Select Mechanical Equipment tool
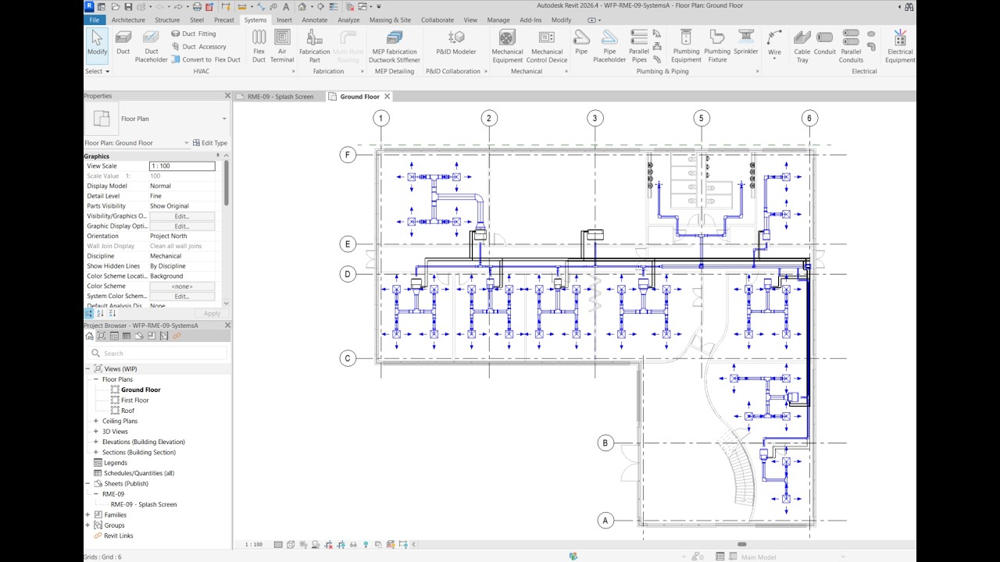1000x562 pixels. coord(507,46)
